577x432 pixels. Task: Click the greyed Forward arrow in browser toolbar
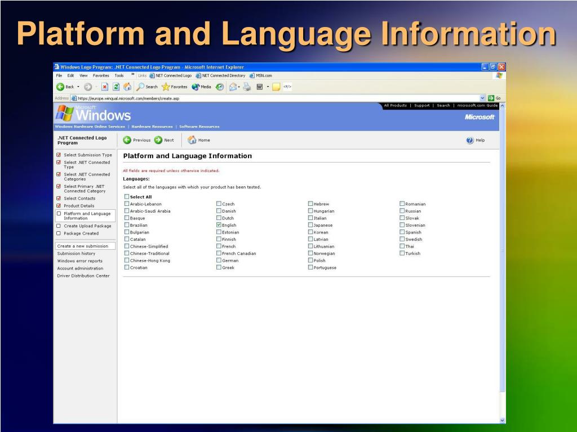pyautogui.click(x=87, y=87)
